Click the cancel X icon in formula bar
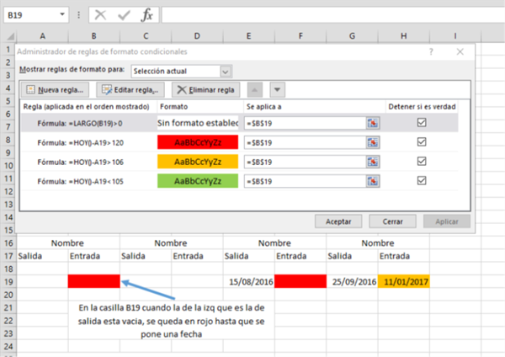 coord(101,15)
